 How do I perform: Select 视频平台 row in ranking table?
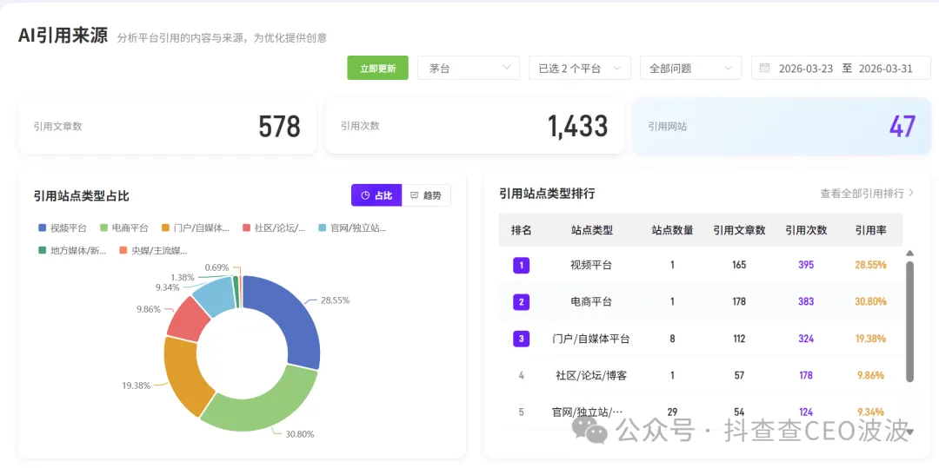(701, 265)
